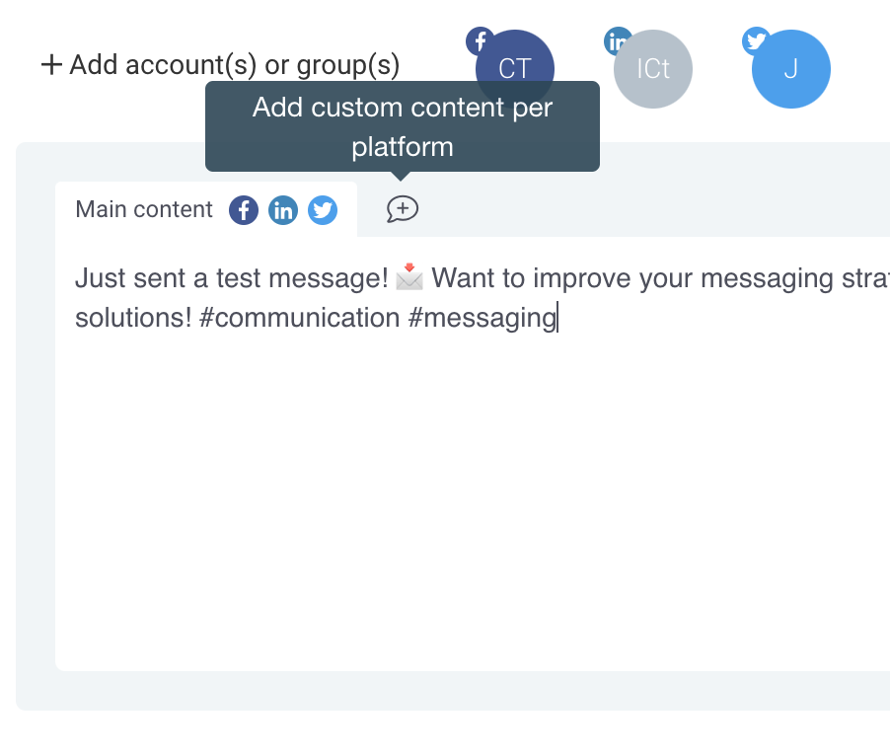Select the Main content tab label
Screen dimensions: 890x756
pos(144,209)
